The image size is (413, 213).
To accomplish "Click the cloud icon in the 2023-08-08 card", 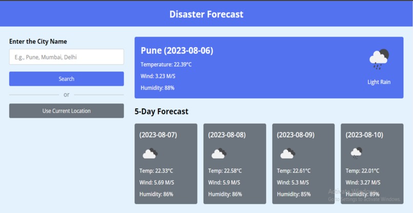I will 219,153.
